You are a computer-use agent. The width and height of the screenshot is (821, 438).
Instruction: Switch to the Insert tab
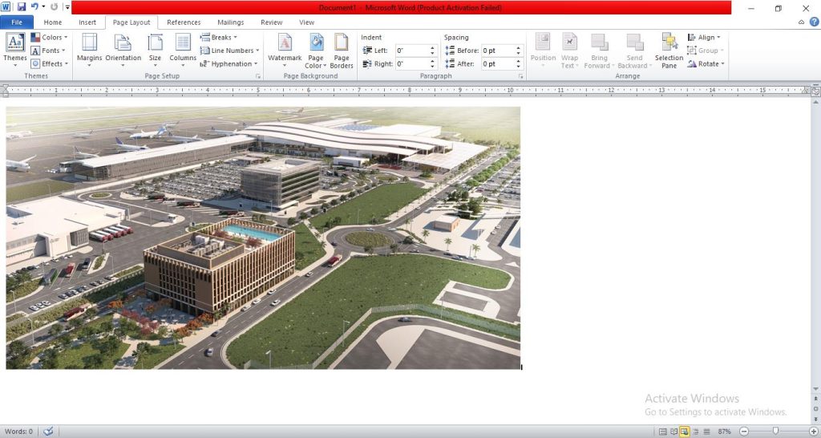[x=87, y=22]
